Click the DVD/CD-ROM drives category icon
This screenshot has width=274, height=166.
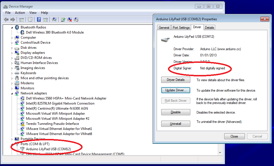coord(17,58)
